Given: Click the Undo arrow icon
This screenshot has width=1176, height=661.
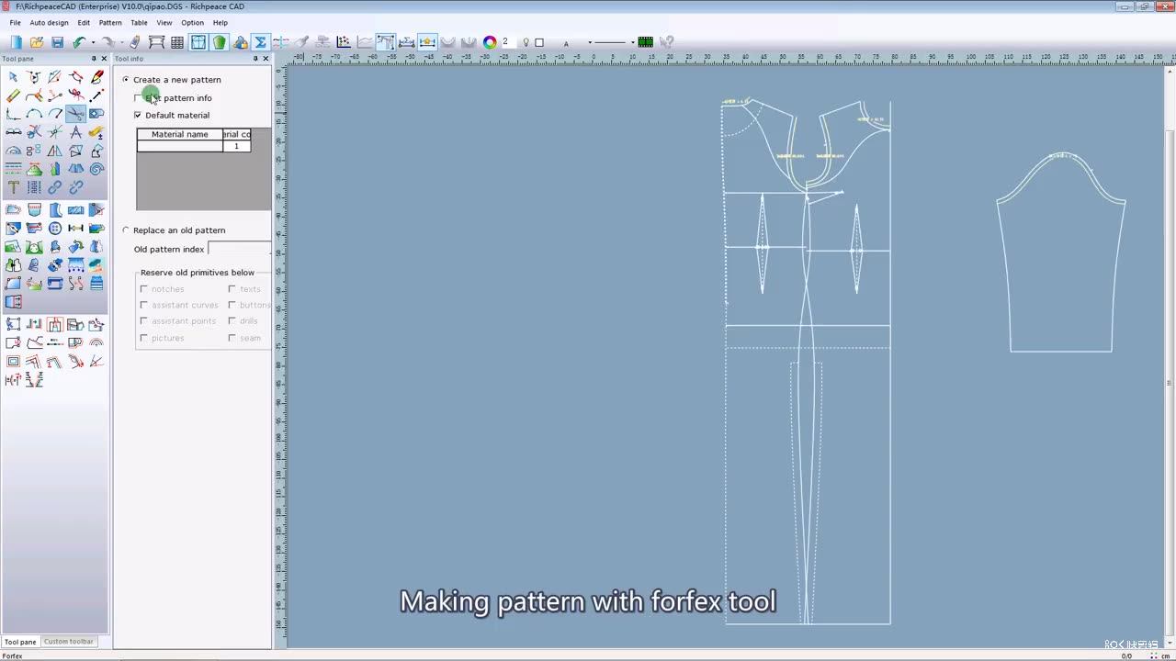Looking at the screenshot, I should tap(78, 42).
